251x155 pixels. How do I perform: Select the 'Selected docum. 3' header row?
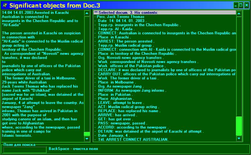tap(165, 13)
